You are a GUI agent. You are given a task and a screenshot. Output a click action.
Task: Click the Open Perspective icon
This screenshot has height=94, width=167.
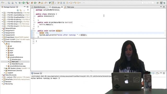(158, 3)
